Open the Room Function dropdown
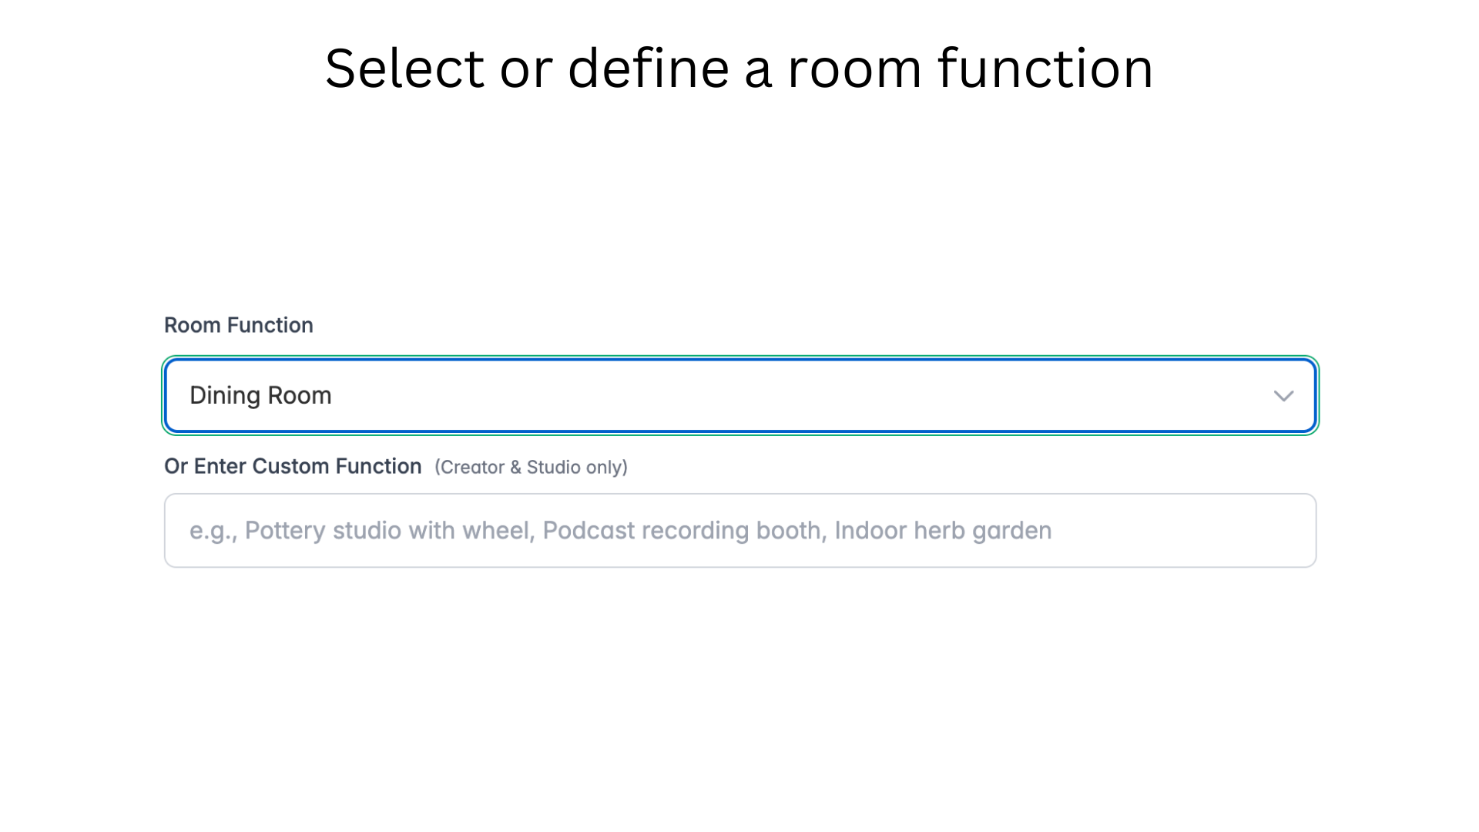The width and height of the screenshot is (1479, 832). point(739,396)
